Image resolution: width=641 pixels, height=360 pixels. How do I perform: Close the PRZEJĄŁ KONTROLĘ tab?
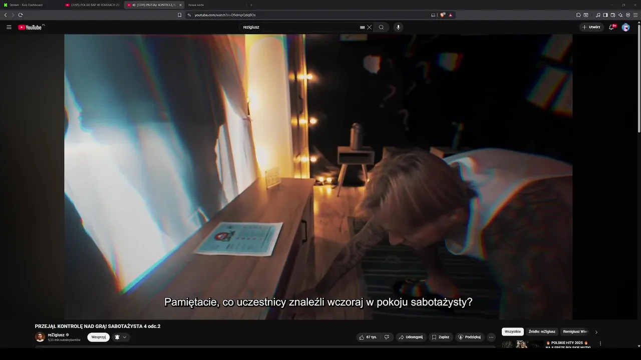pyautogui.click(x=180, y=5)
